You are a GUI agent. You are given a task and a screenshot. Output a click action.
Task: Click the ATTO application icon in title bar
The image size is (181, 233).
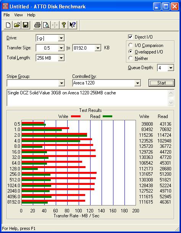pos(5,6)
